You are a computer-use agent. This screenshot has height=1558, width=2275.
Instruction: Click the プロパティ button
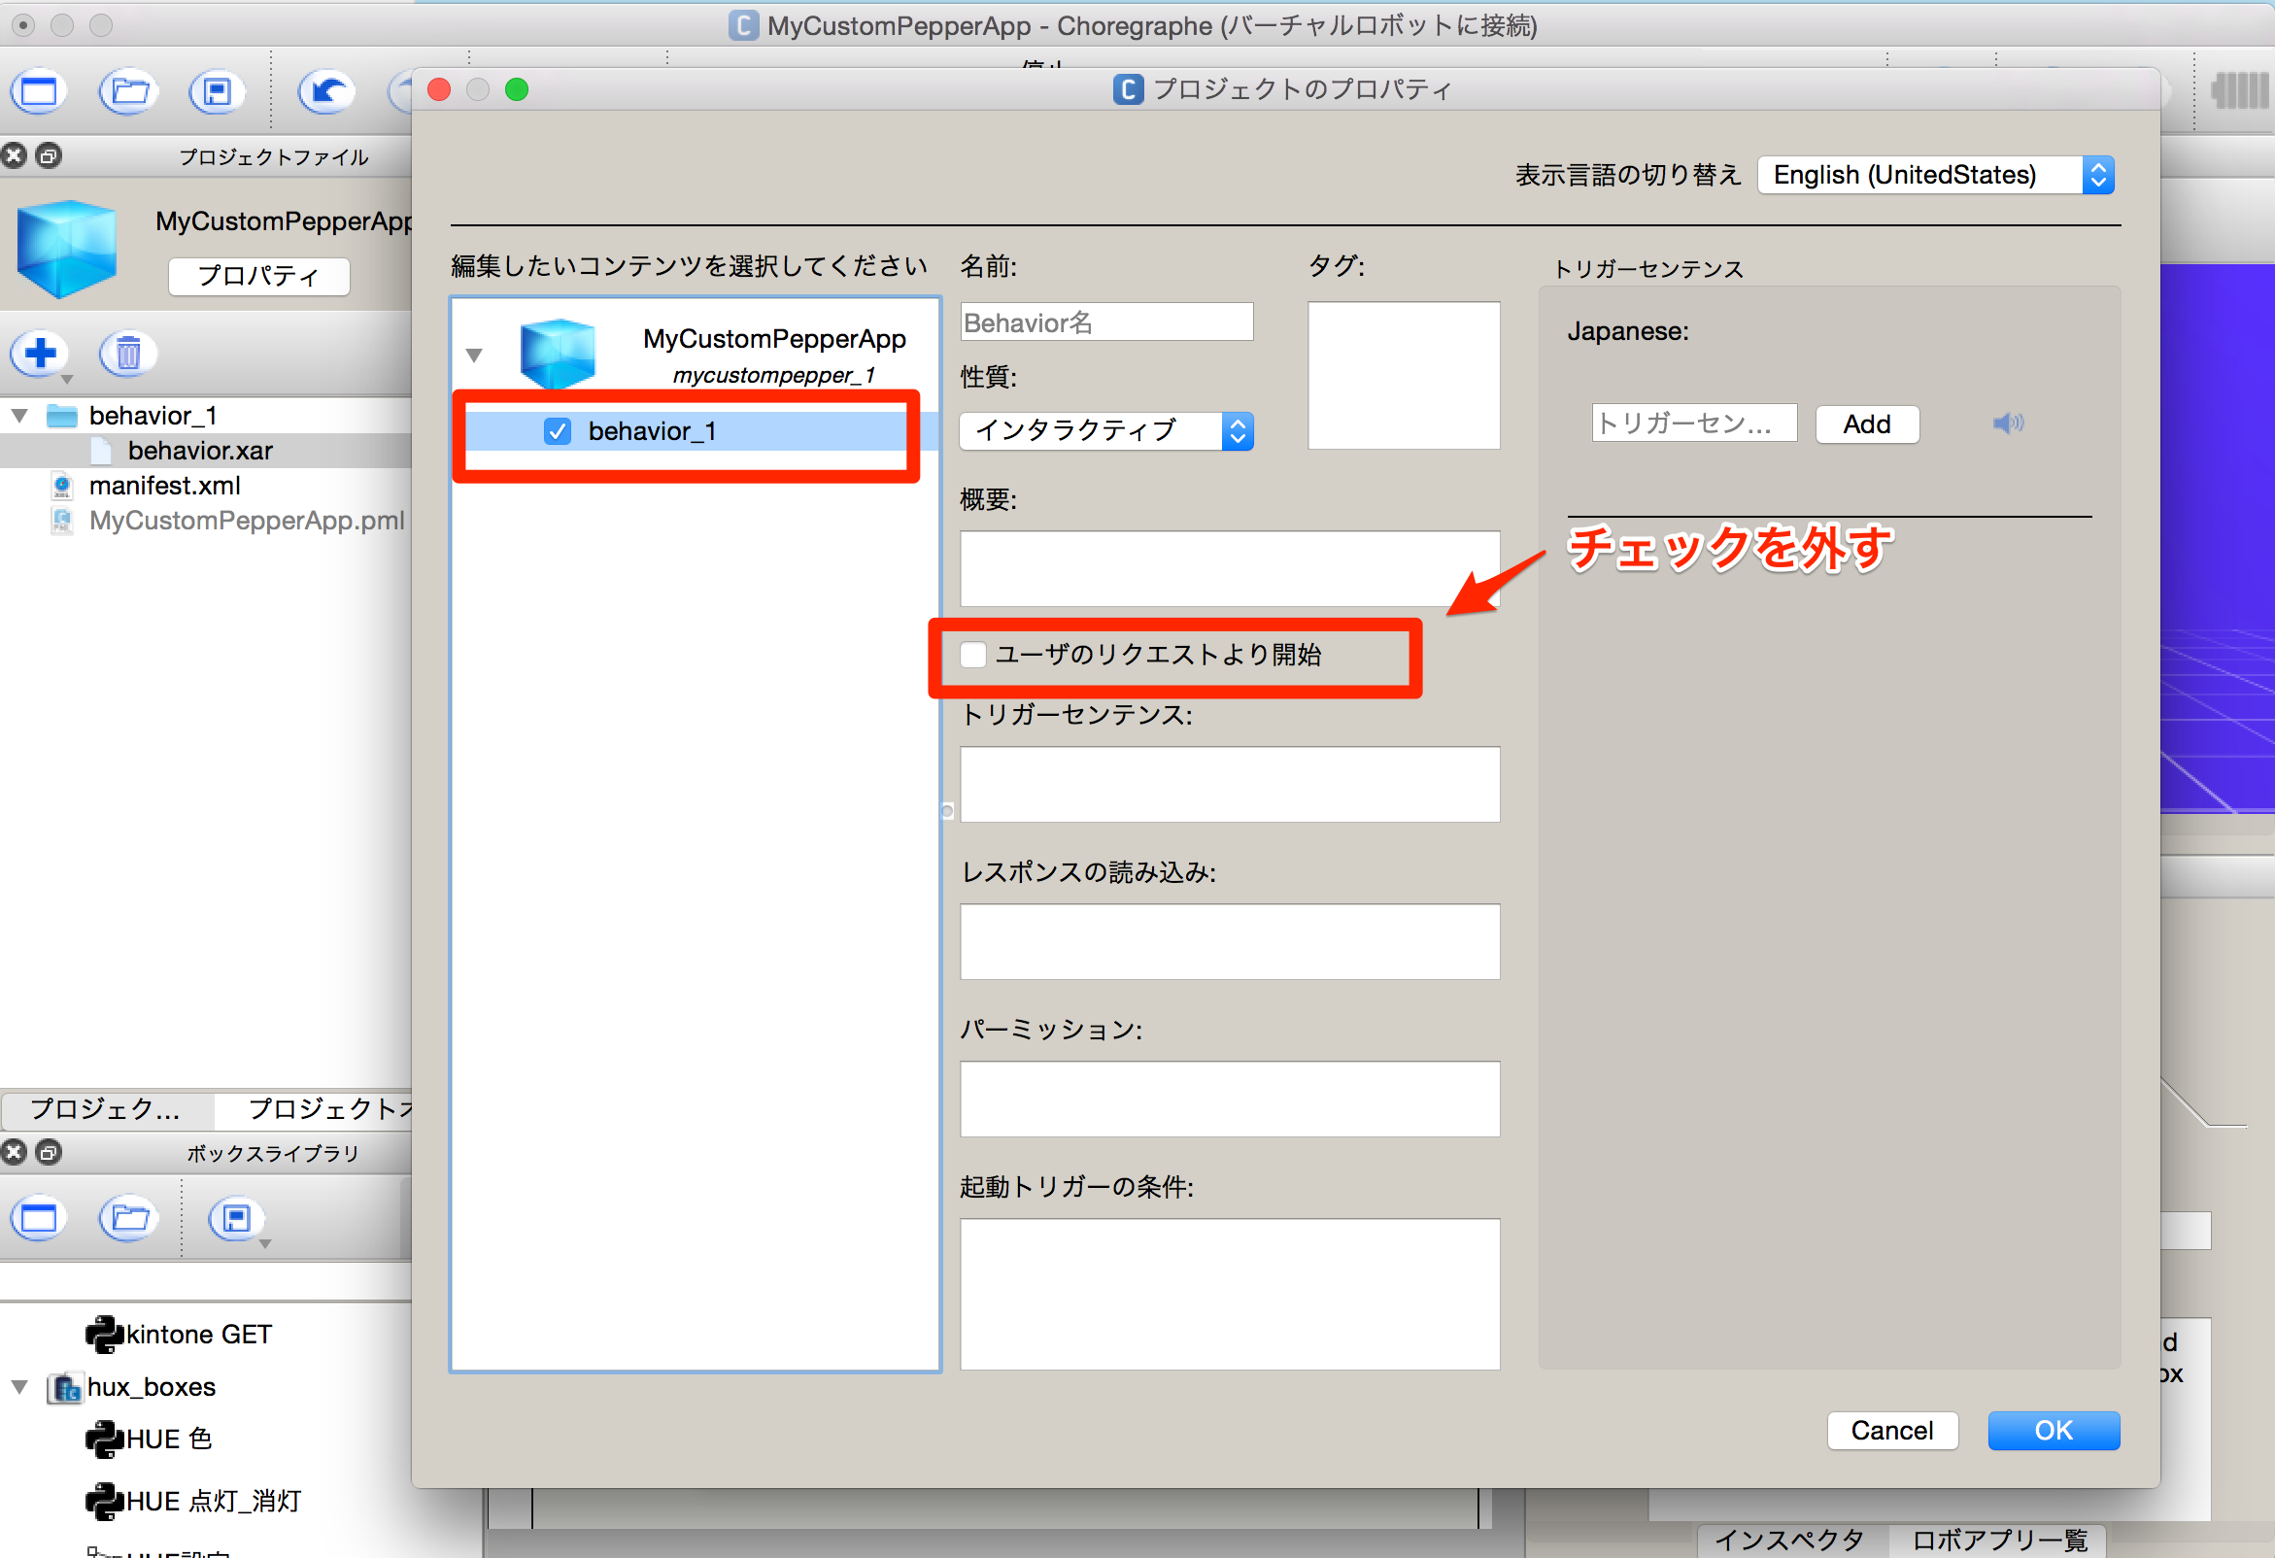tap(258, 276)
